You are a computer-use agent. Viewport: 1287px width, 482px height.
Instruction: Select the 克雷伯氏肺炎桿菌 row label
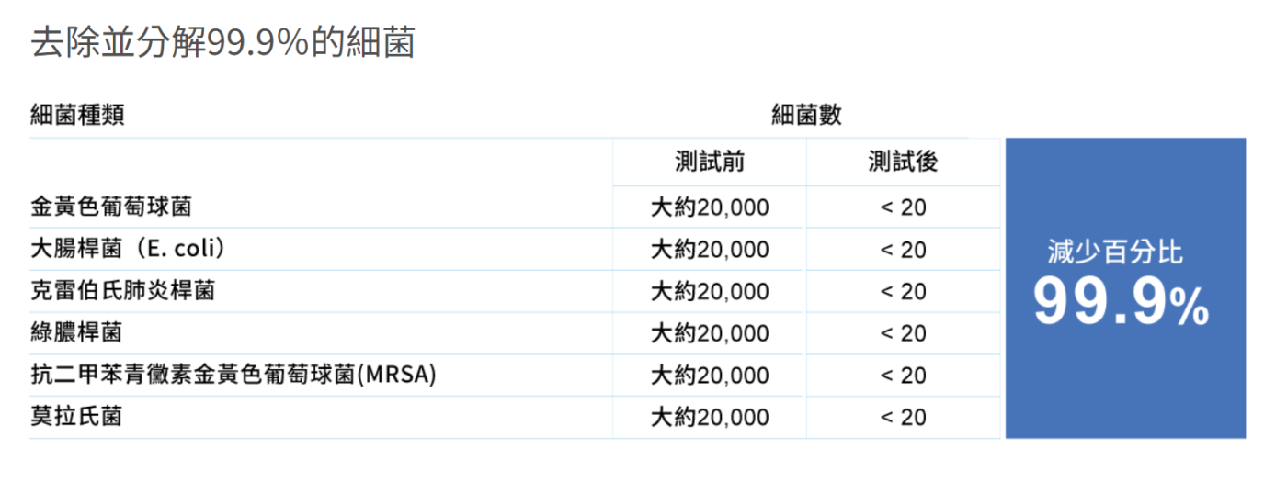click(122, 291)
